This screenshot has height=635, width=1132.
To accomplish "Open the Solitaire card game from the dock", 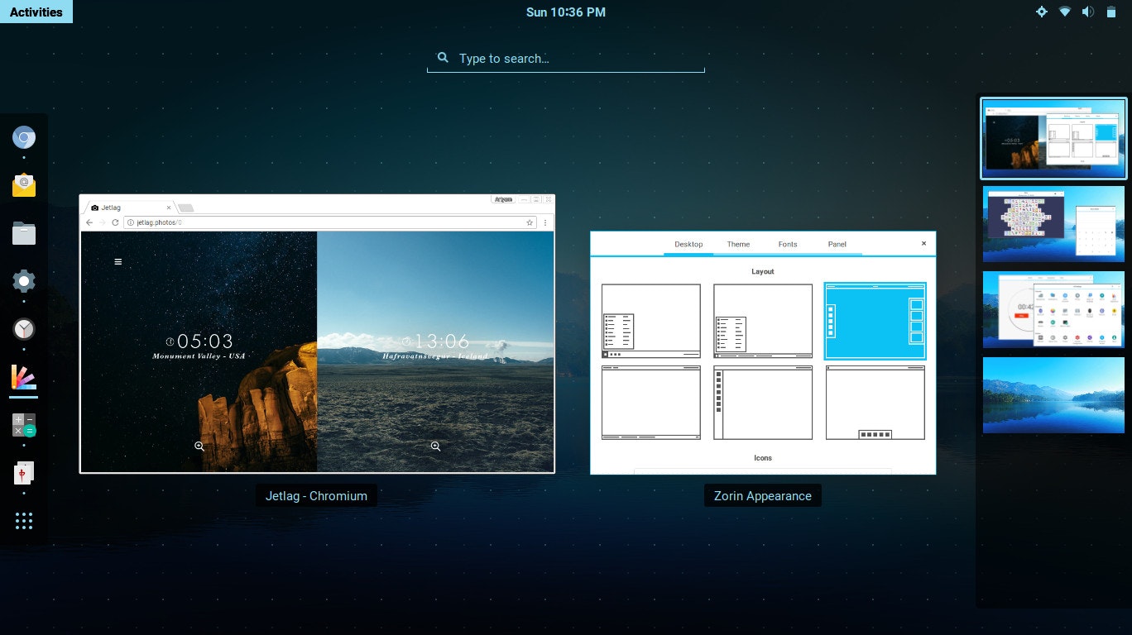I will point(23,472).
